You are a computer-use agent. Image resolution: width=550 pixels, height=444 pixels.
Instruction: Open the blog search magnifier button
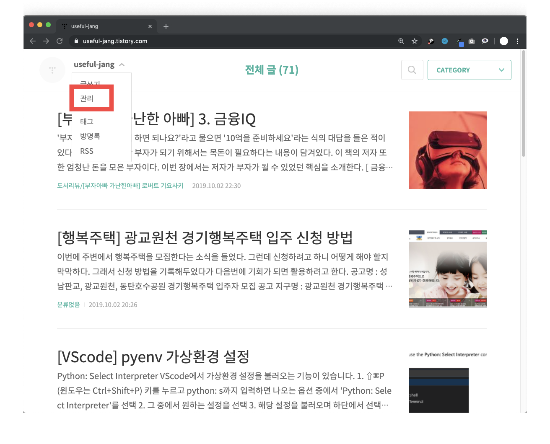point(412,70)
